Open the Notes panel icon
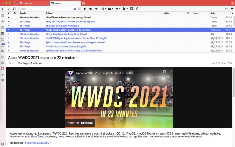The height and width of the screenshot is (147, 235). coord(3,33)
